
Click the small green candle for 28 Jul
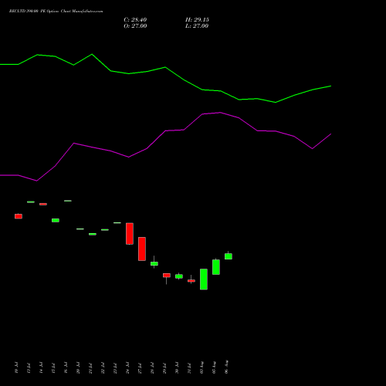[x=154, y=263]
